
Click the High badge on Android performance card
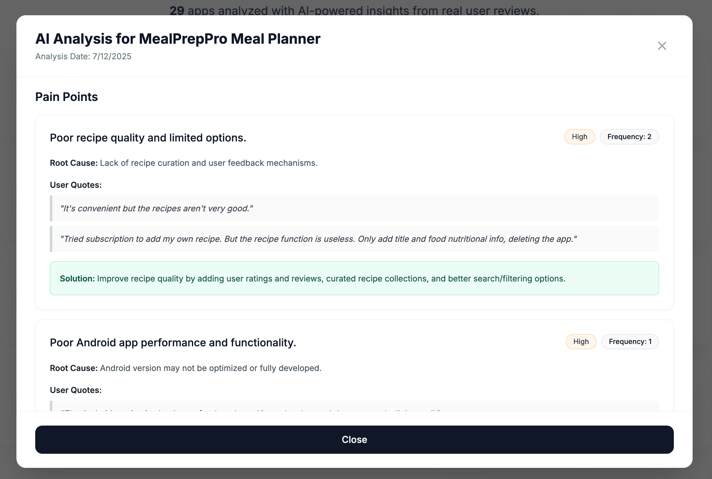pos(581,342)
